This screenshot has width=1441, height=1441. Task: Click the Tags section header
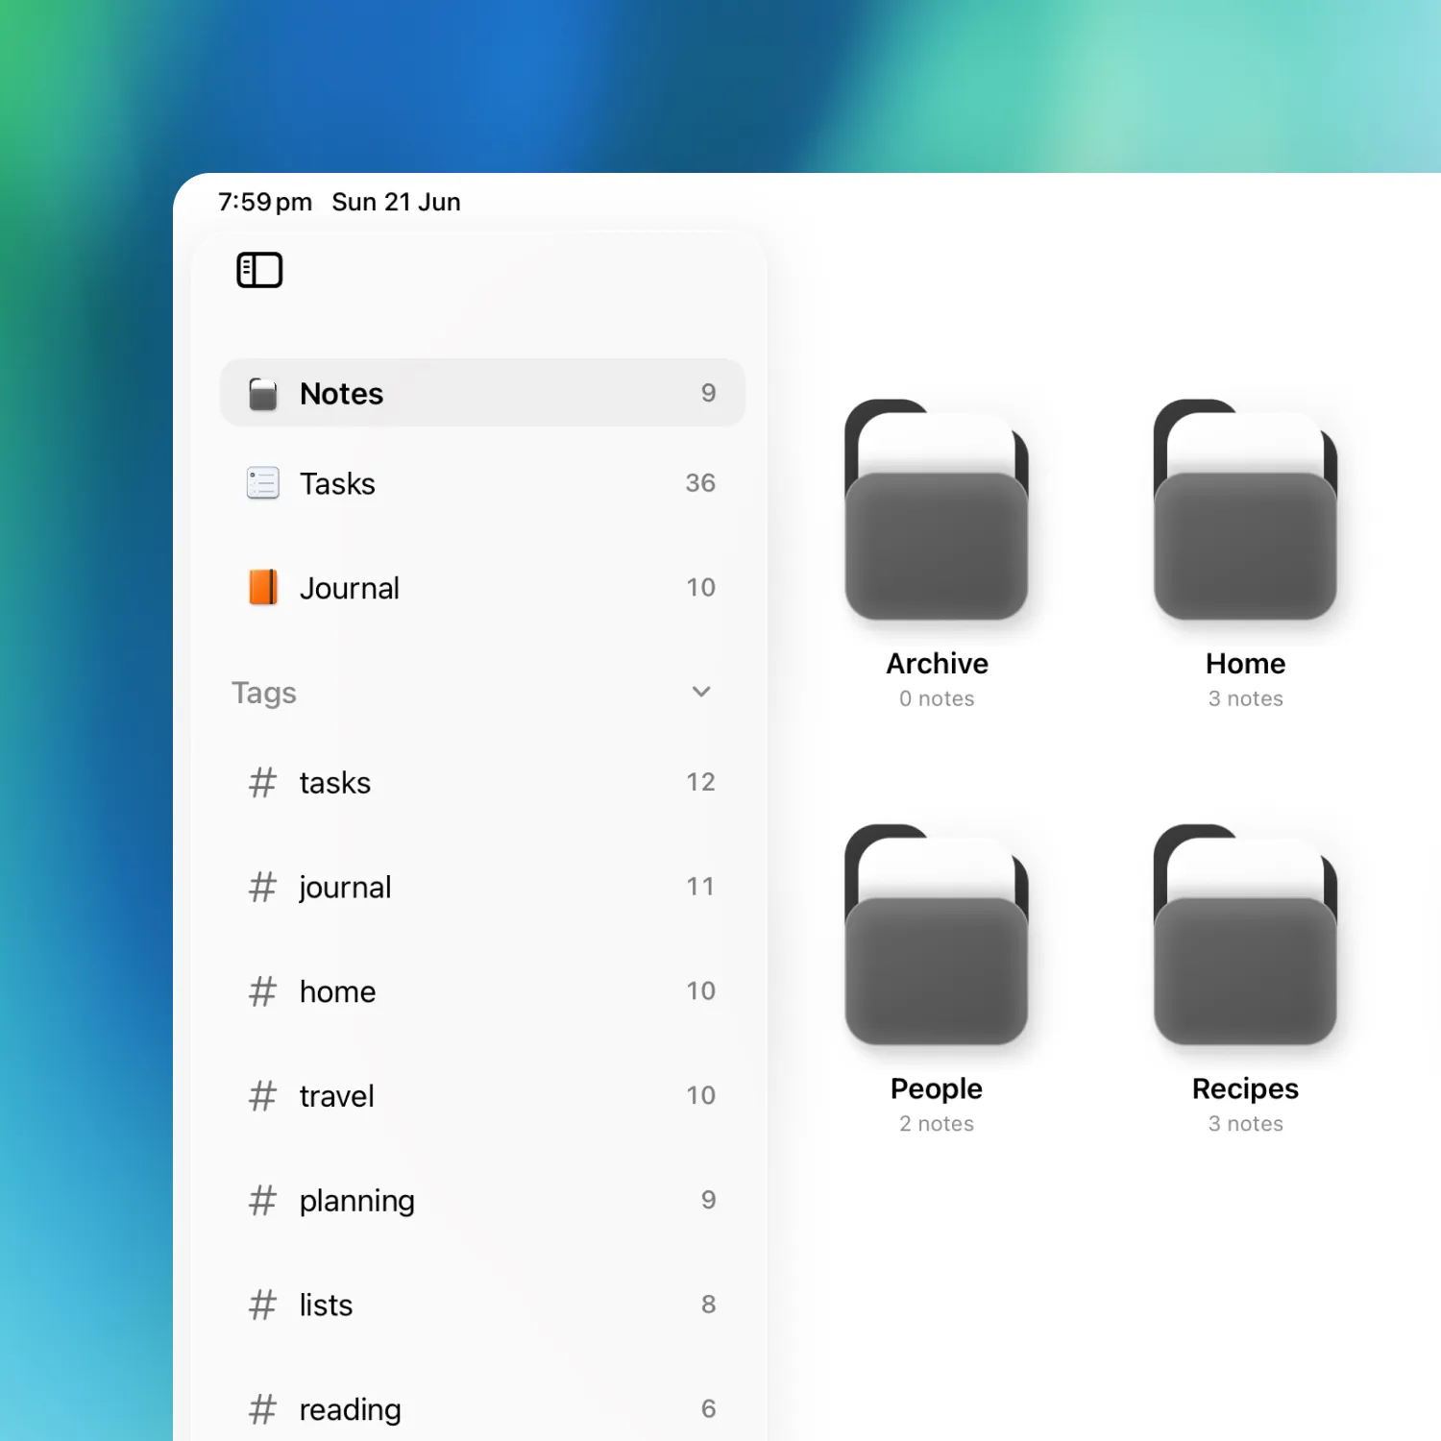pos(264,693)
